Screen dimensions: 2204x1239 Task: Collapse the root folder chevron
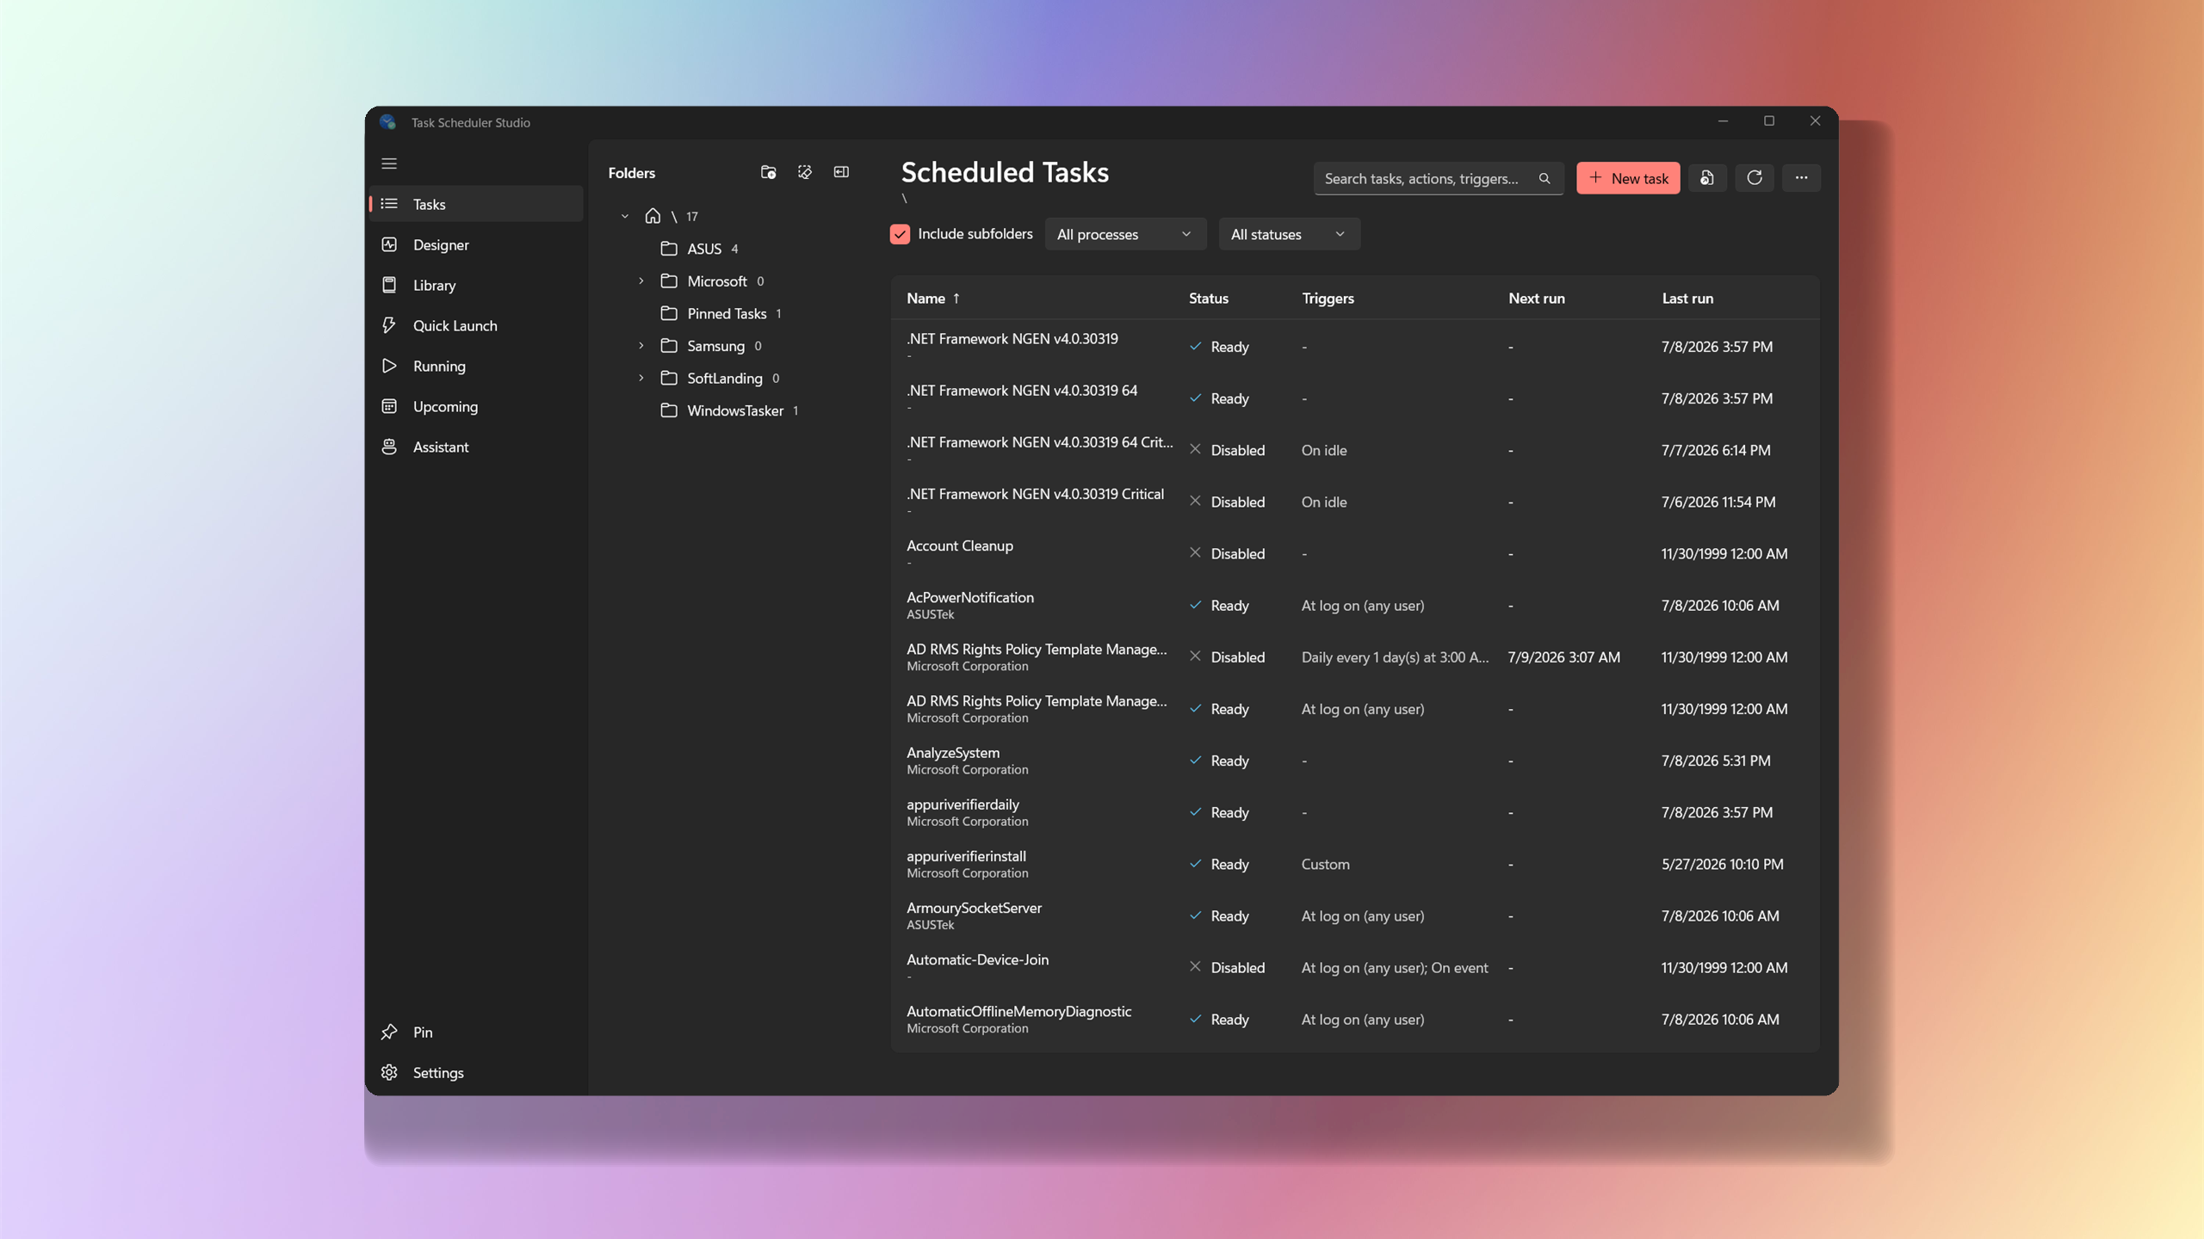click(625, 216)
